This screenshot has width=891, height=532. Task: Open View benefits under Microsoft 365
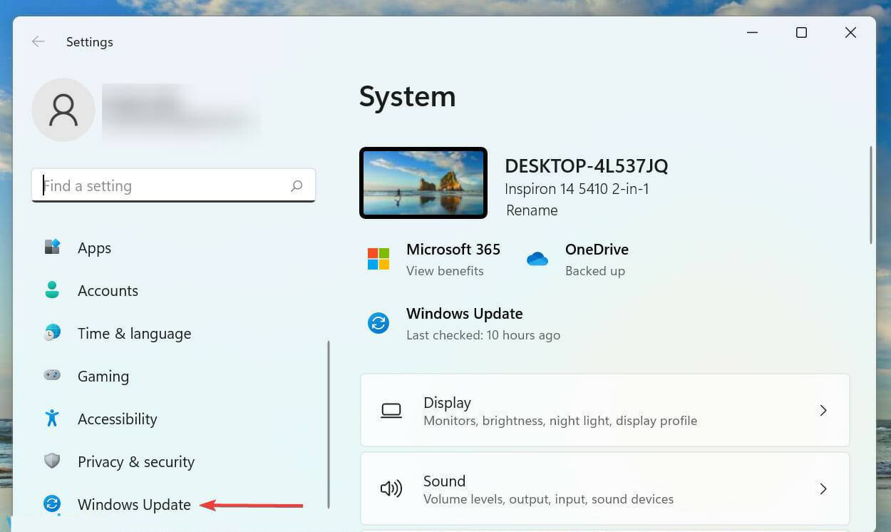click(x=445, y=271)
